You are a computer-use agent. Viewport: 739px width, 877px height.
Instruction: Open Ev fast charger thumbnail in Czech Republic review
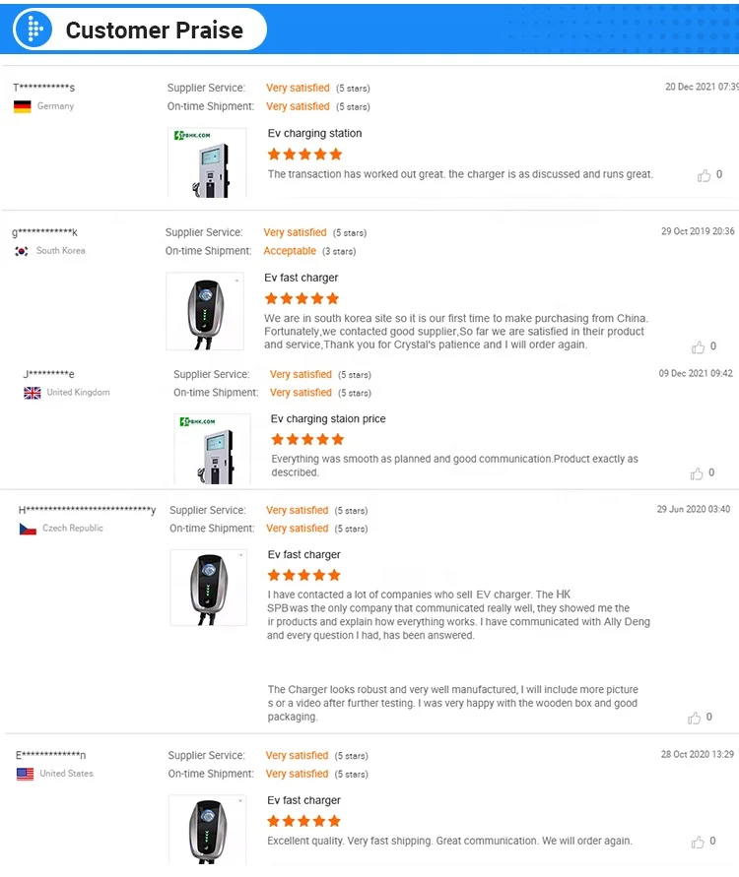[208, 588]
